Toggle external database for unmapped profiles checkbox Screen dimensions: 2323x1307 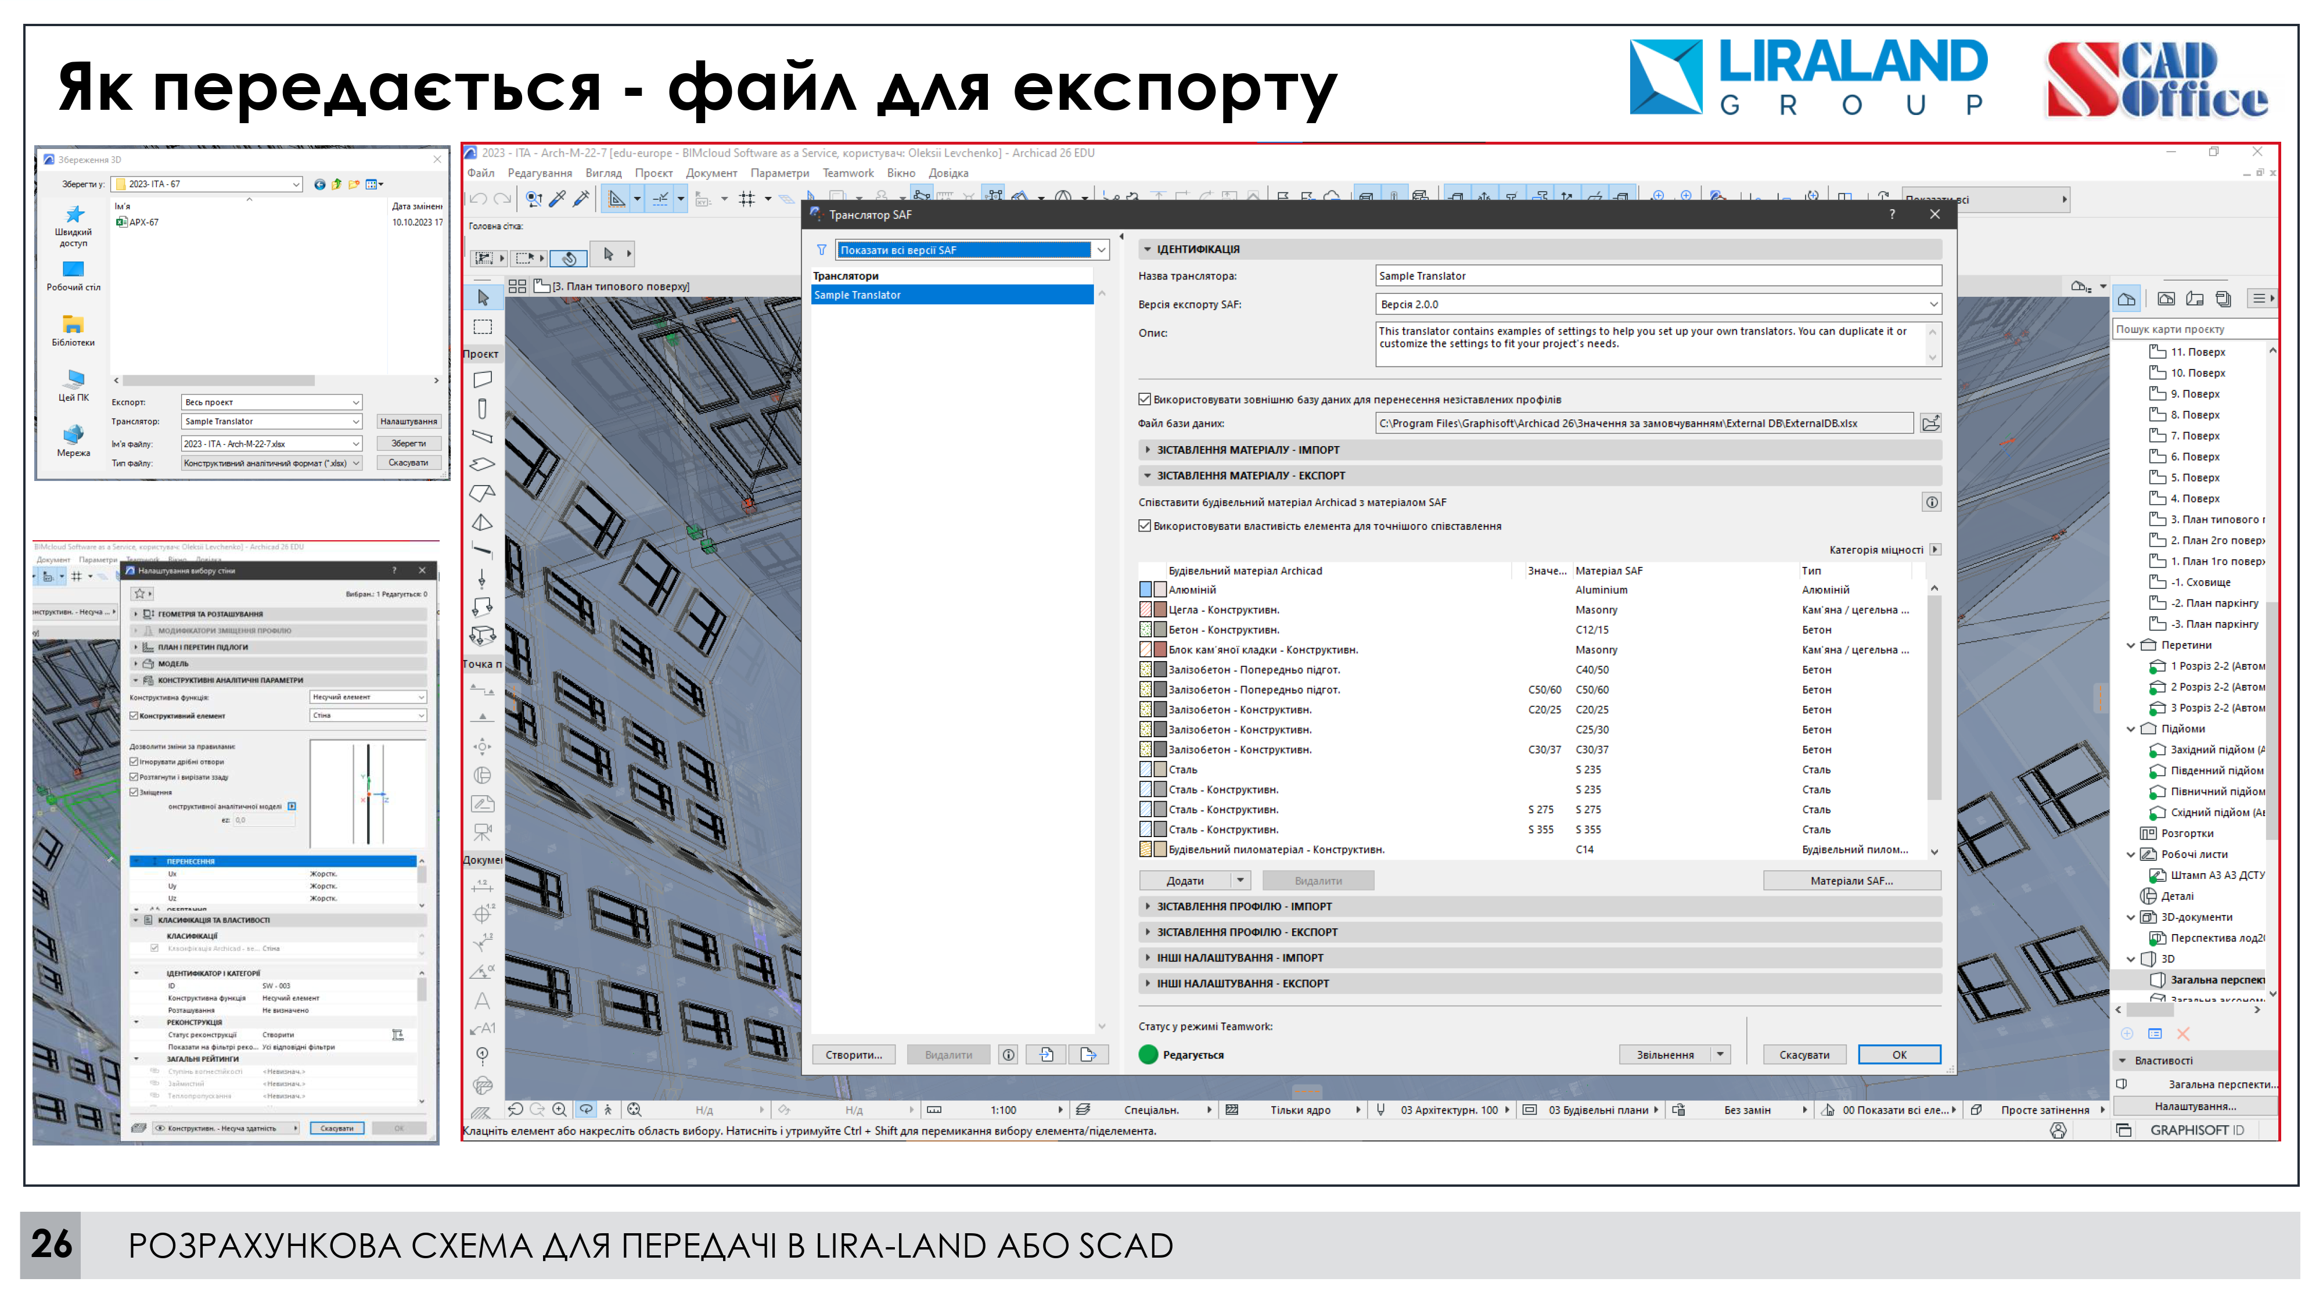[1144, 400]
